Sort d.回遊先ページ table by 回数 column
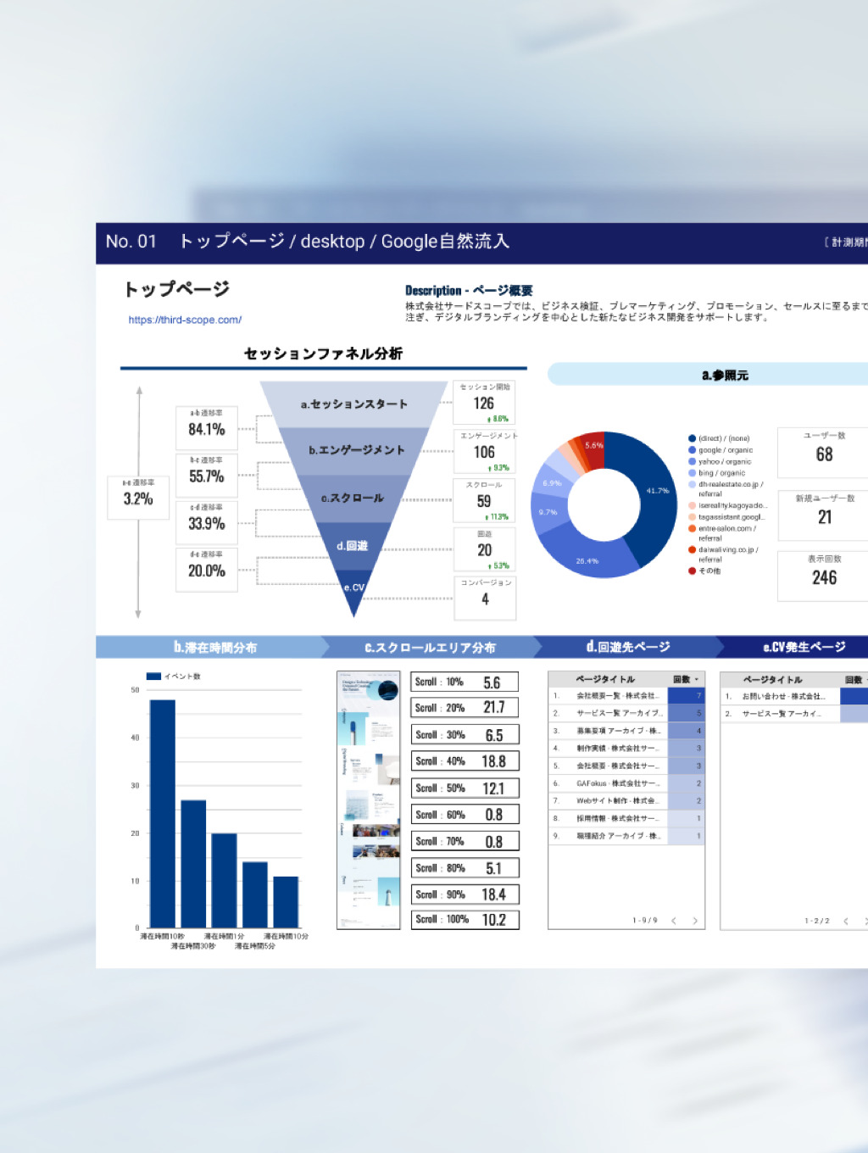The height and width of the screenshot is (1153, 868). (685, 679)
